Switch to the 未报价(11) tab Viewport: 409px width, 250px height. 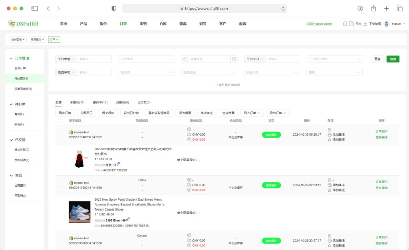pyautogui.click(x=77, y=102)
